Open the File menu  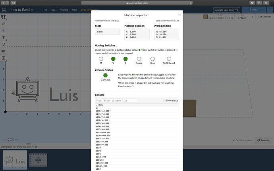[45, 10]
